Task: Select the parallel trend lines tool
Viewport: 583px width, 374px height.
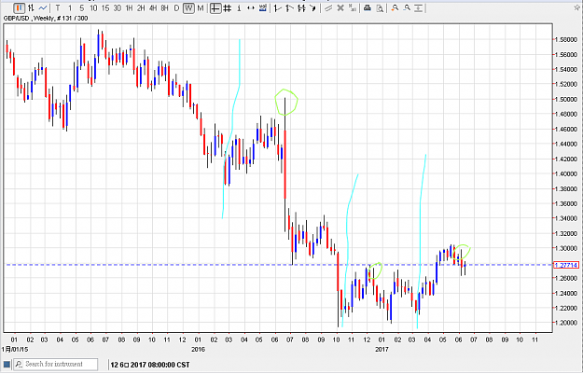Action: coord(328,7)
